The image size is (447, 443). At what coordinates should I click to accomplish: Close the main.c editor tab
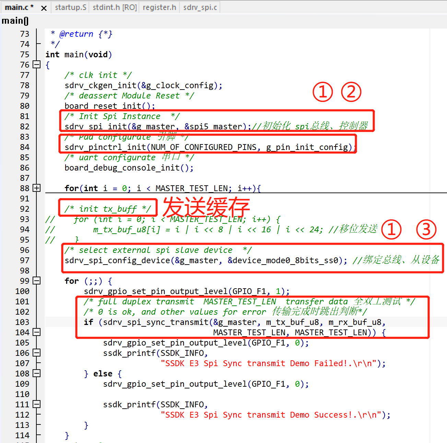pyautogui.click(x=44, y=8)
